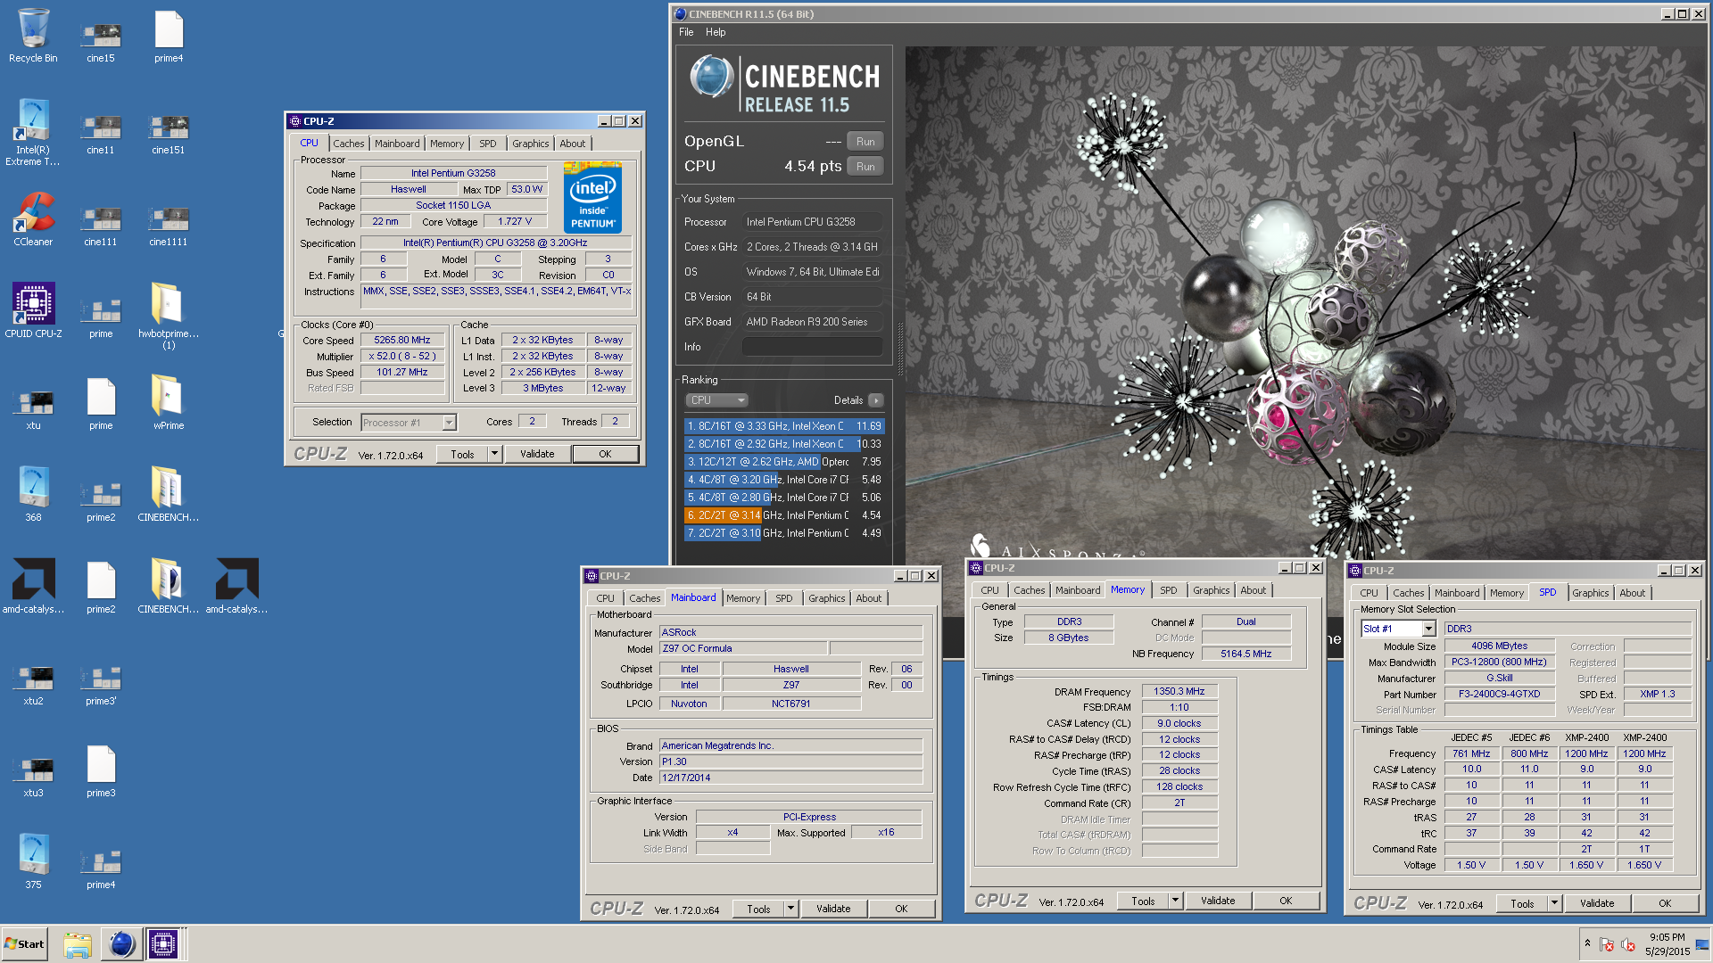Open the first CINEBENCH folder beside prime2
Screen dimensions: 1713x963
pyautogui.click(x=169, y=494)
